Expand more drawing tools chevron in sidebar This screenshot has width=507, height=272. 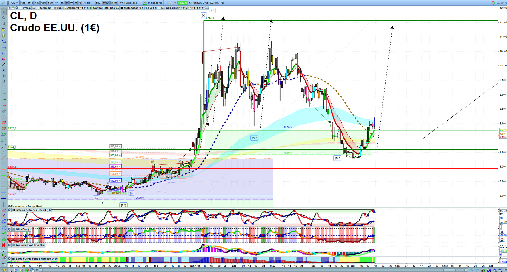(3, 251)
